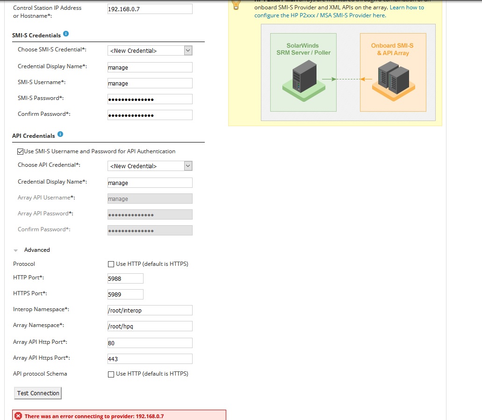Click the Test Connection button
This screenshot has width=482, height=420.
tap(38, 393)
